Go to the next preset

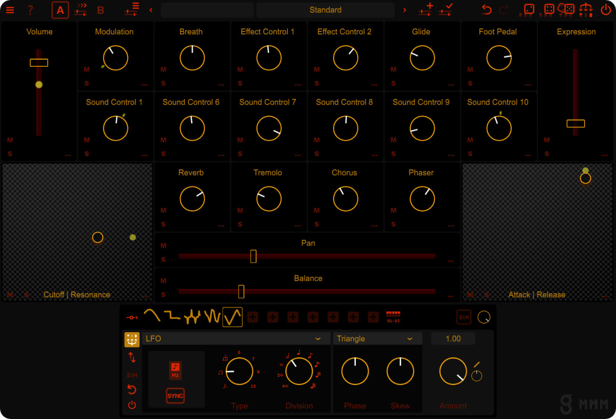click(x=405, y=10)
